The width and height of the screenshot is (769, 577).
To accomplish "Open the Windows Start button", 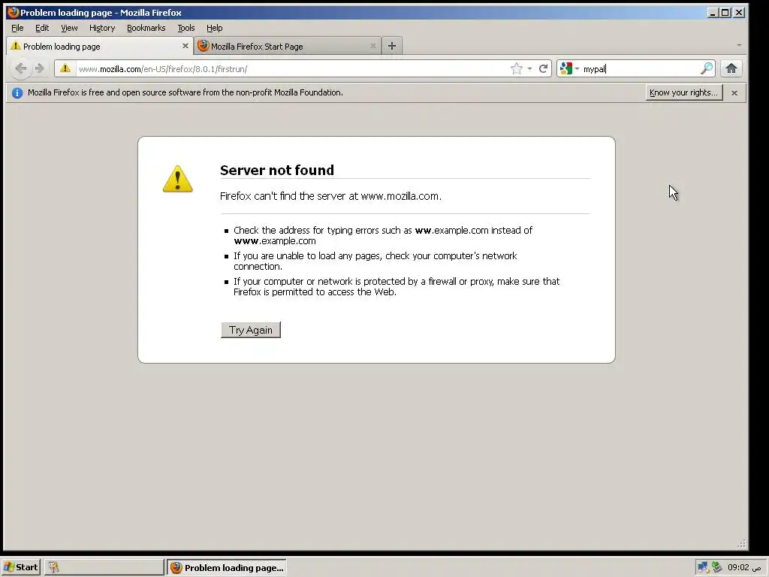I will [x=20, y=567].
